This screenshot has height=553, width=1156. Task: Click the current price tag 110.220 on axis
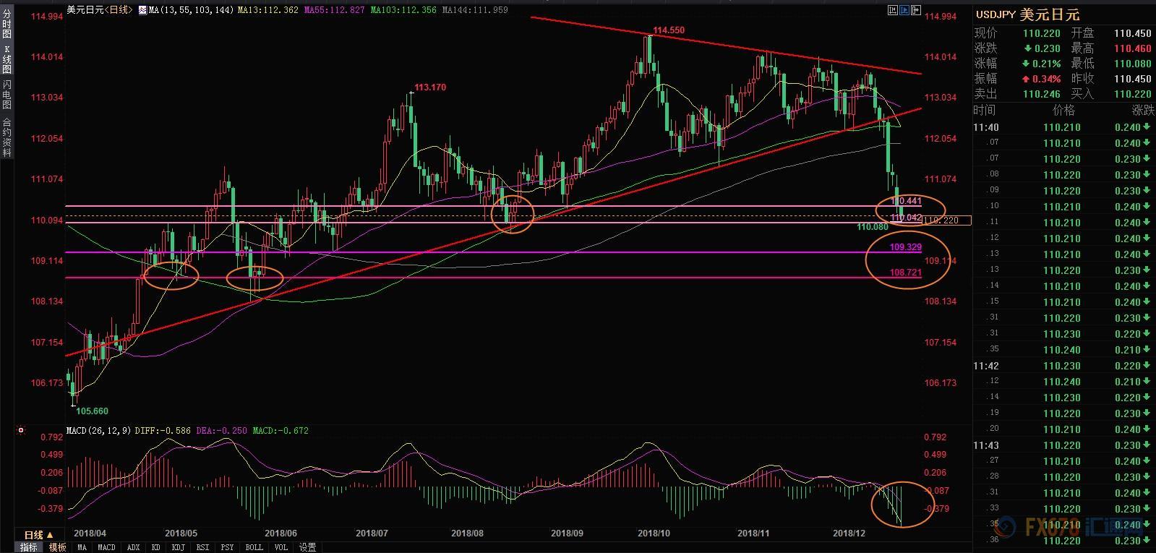point(946,220)
